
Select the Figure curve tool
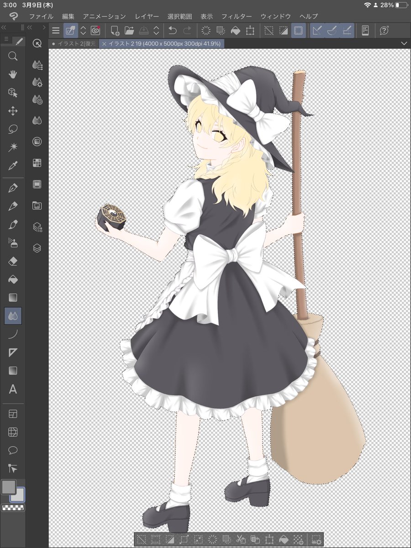[x=13, y=334]
